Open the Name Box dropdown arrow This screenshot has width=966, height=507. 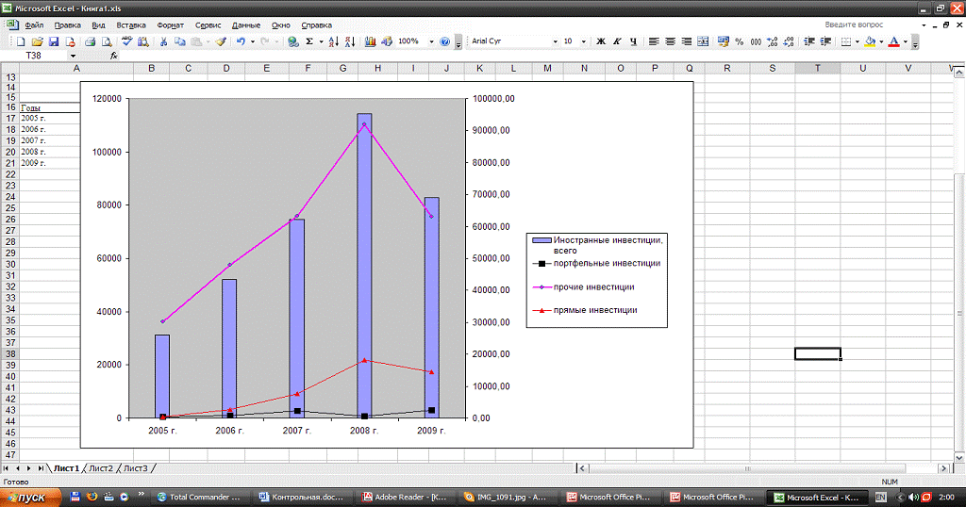(x=74, y=57)
